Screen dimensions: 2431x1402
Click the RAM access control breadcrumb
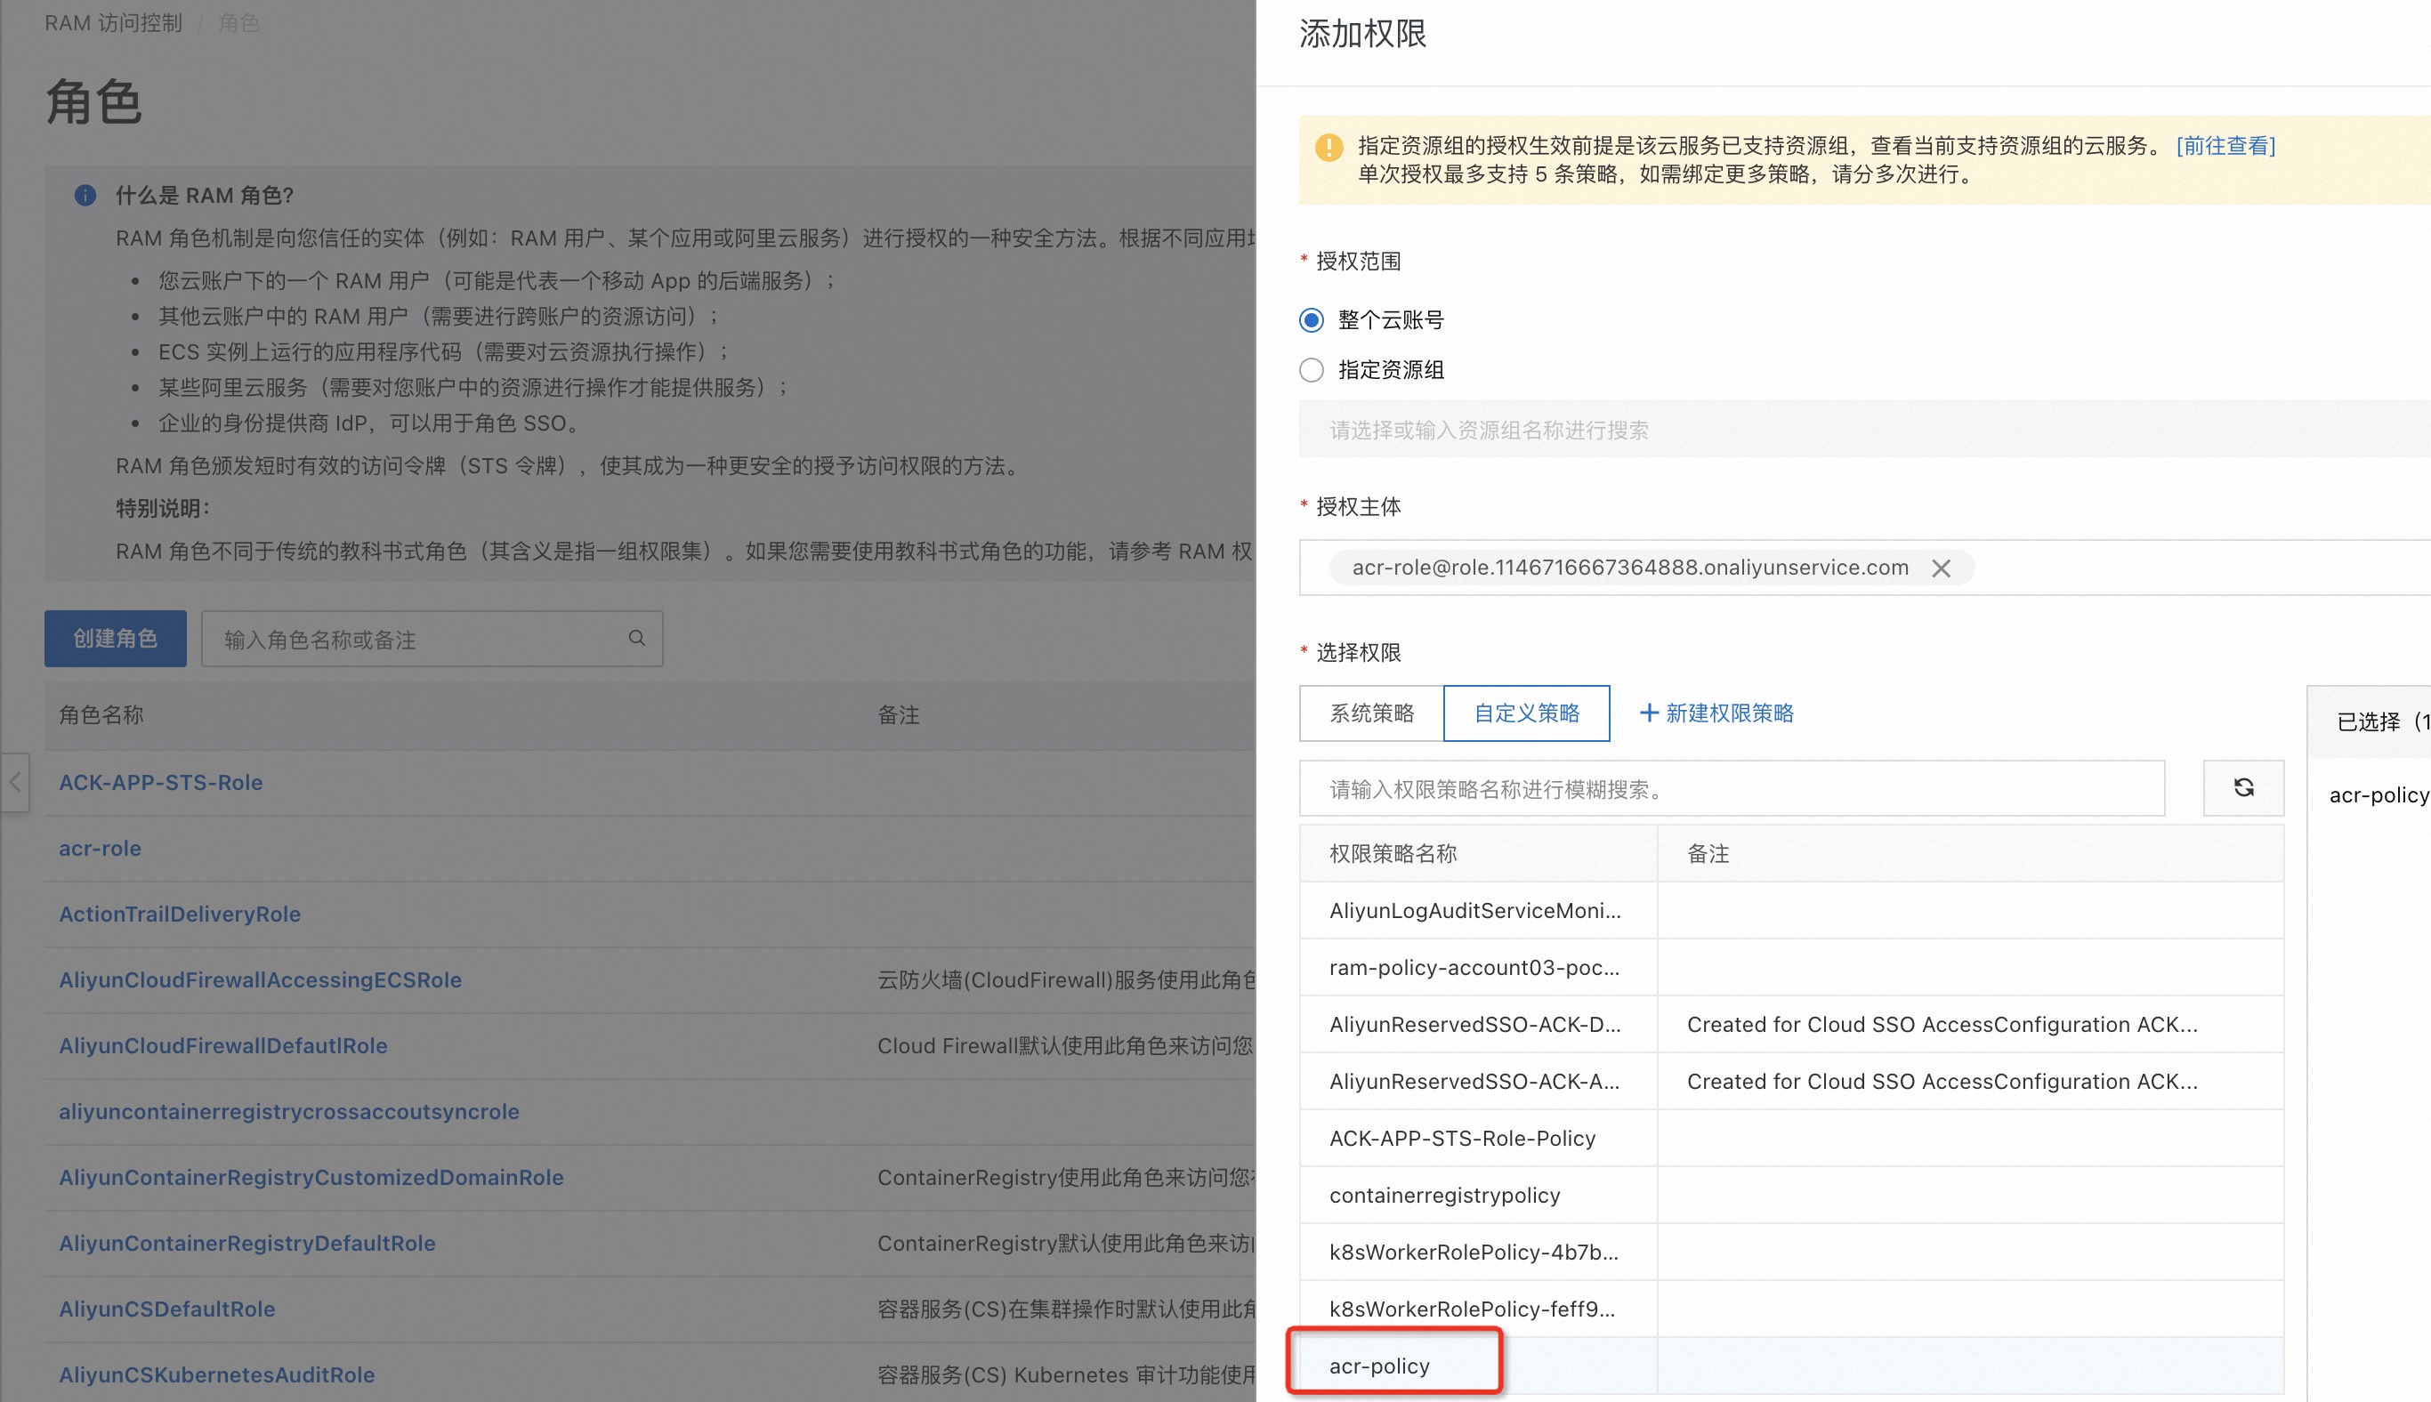click(x=114, y=23)
